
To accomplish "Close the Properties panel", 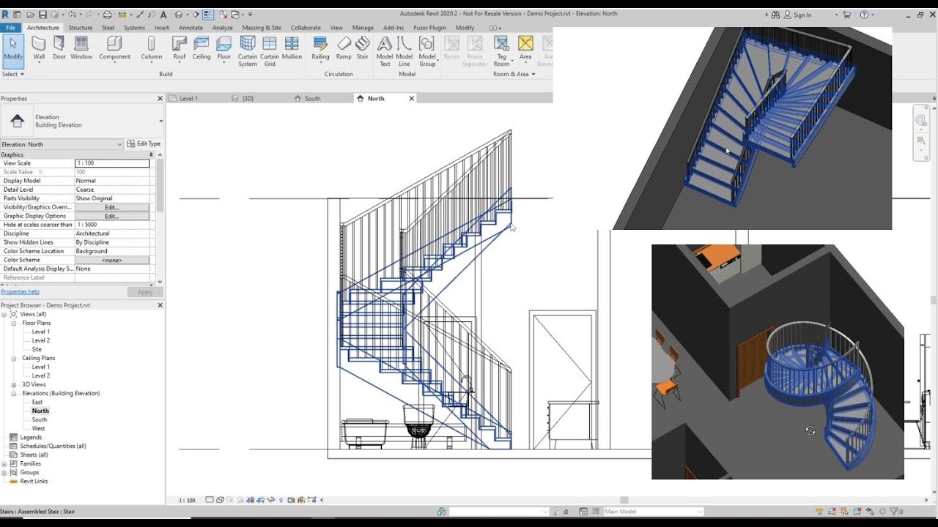I will click(x=160, y=98).
